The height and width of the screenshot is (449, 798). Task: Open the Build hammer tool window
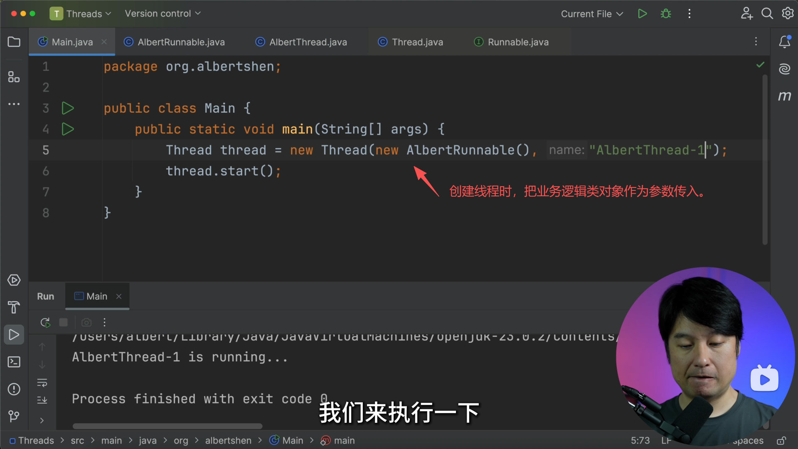coord(14,307)
